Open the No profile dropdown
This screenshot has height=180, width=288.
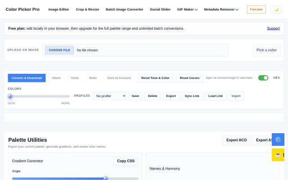point(109,96)
